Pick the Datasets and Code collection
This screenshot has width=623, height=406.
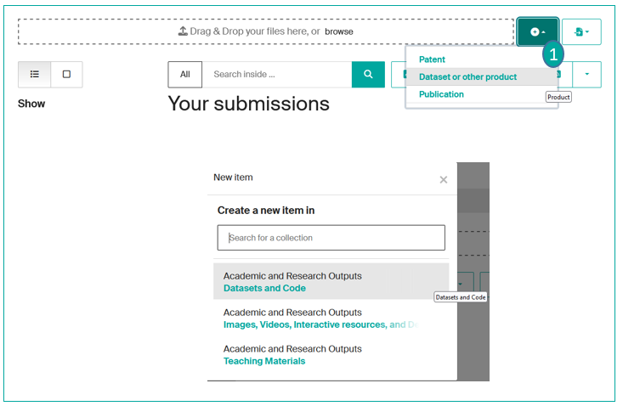pyautogui.click(x=331, y=282)
